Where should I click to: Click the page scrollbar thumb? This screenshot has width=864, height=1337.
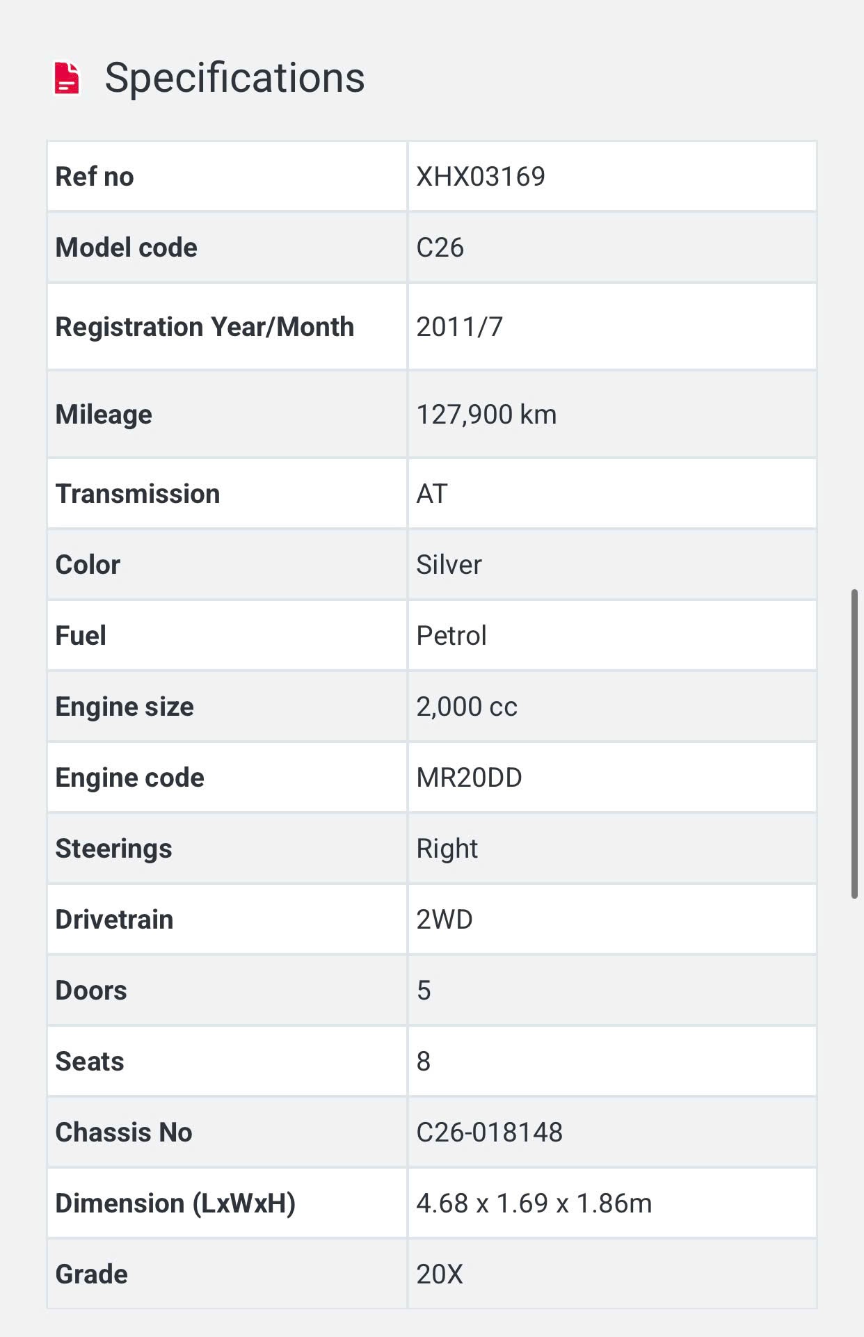pos(854,743)
